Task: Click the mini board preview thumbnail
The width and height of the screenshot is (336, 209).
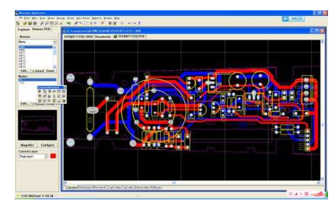Action: [x=38, y=125]
